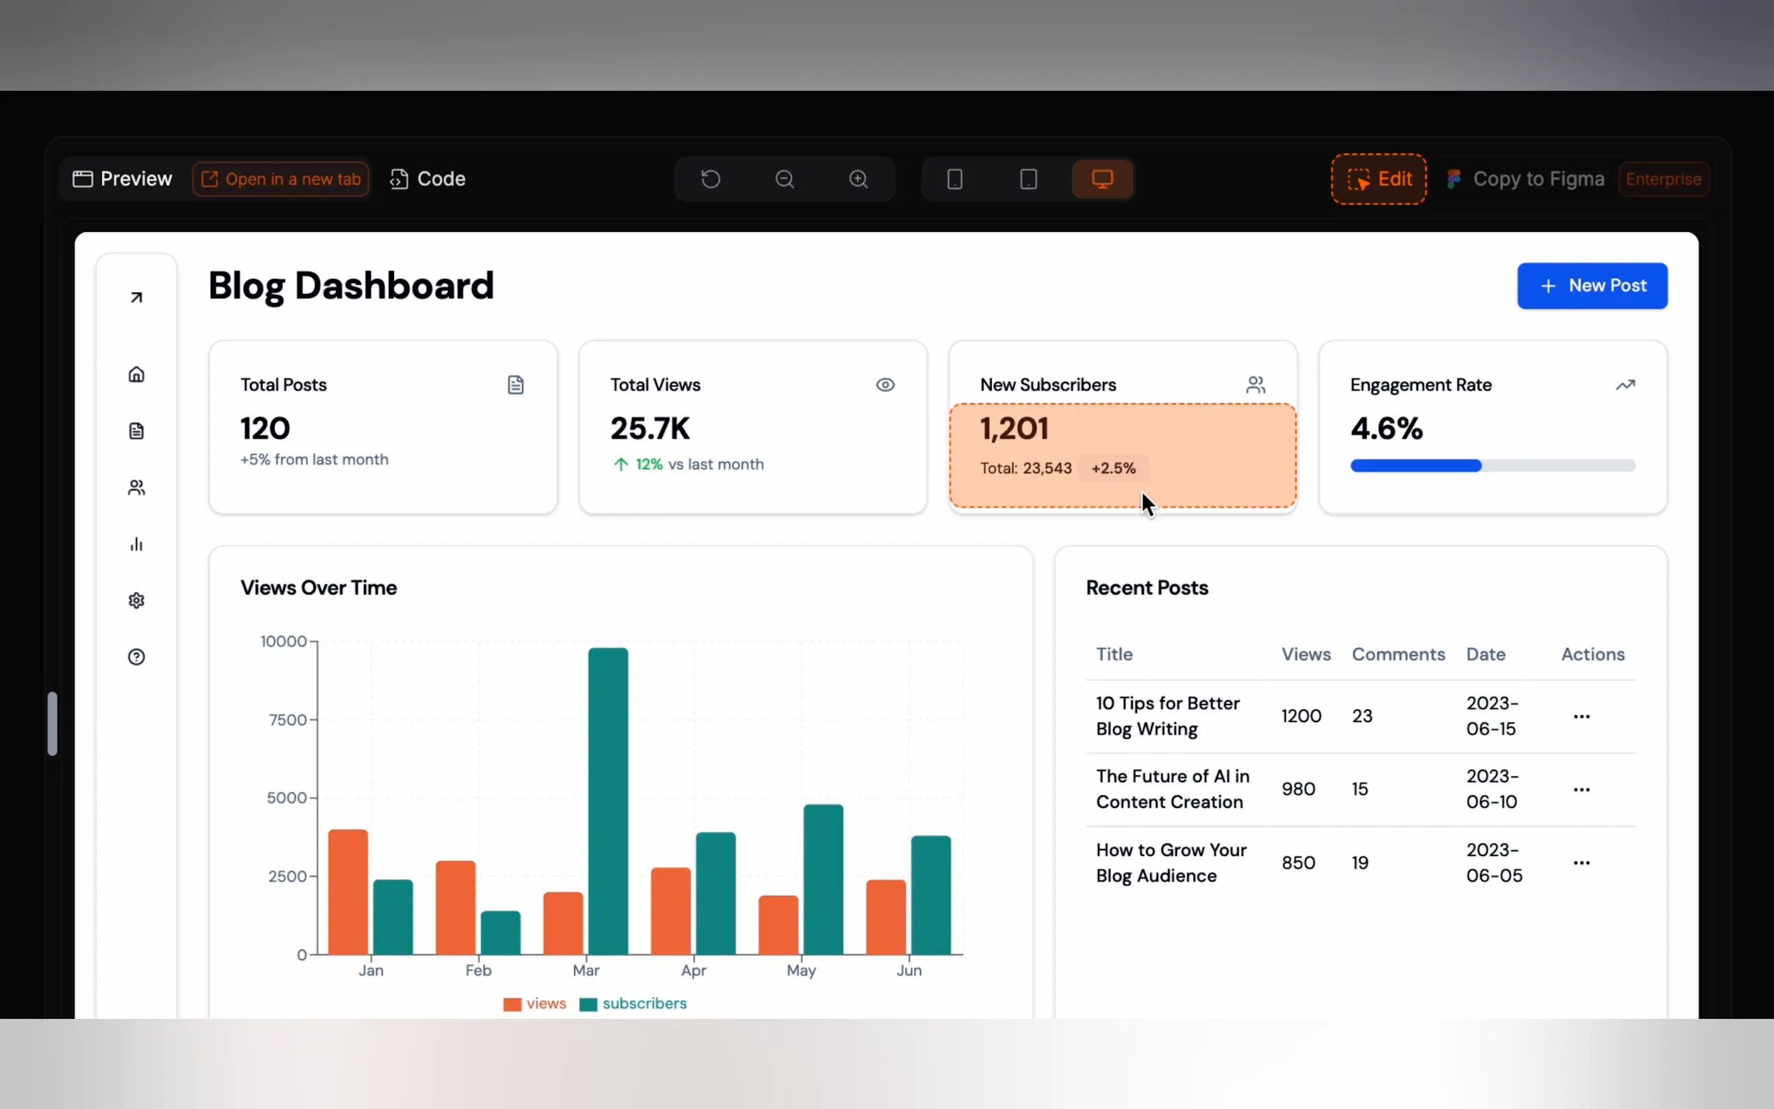Image resolution: width=1774 pixels, height=1109 pixels.
Task: Zoom in the preview
Action: pyautogui.click(x=859, y=179)
